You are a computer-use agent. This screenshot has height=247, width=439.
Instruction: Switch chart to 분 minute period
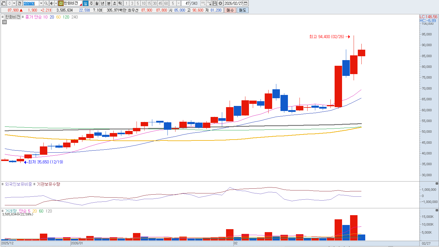[109, 3]
